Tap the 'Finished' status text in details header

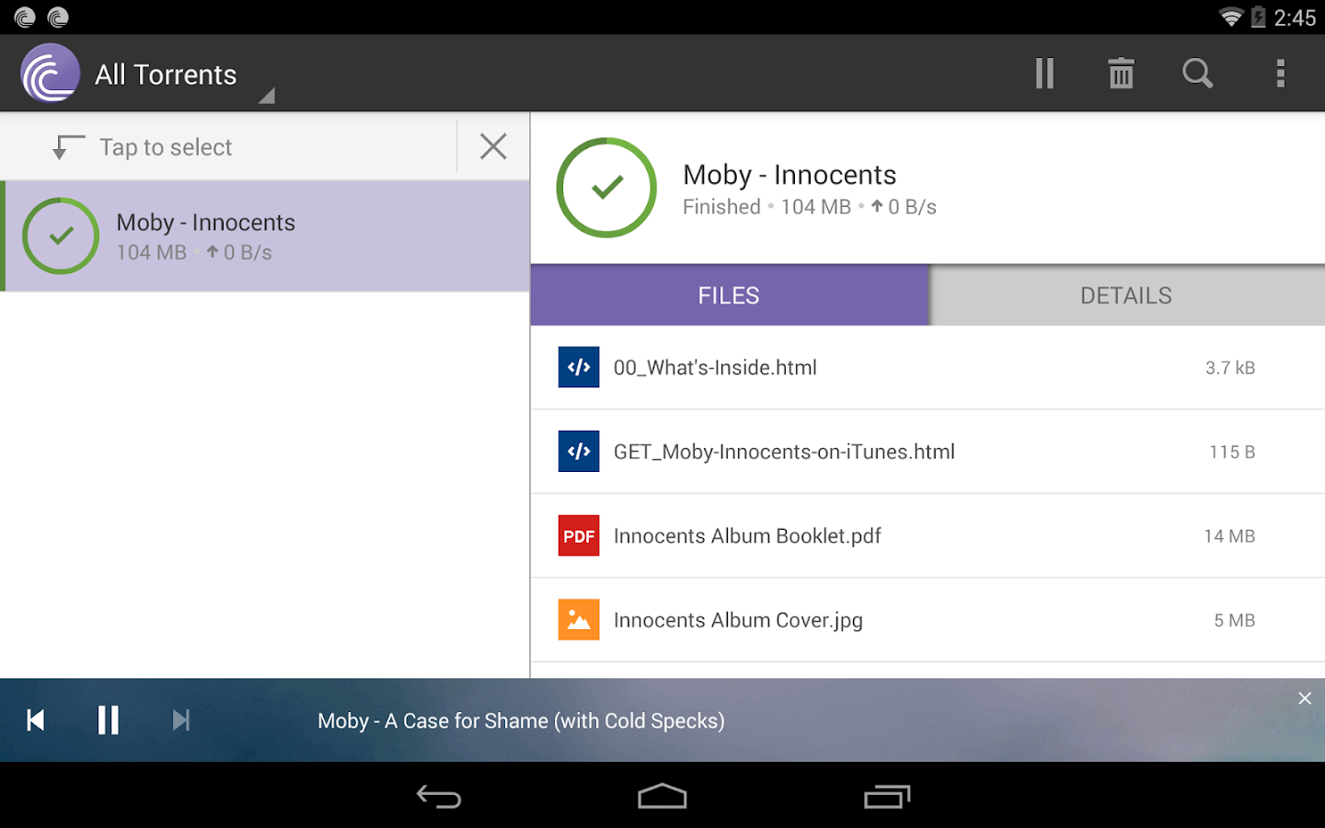tap(721, 207)
